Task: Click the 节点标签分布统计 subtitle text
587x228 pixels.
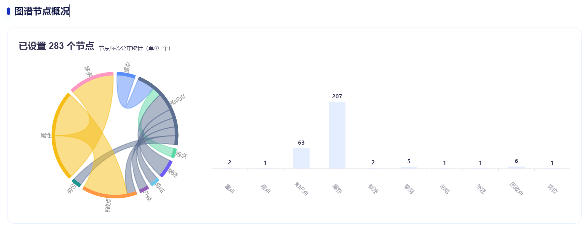Action: 121,48
